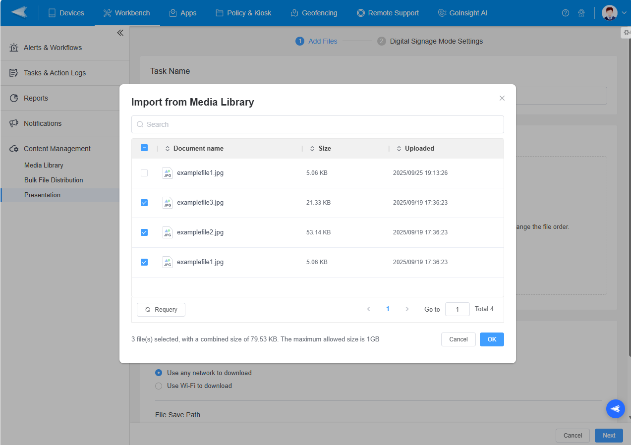Viewport: 631px width, 445px height.
Task: Type in the media library search field
Action: pos(317,124)
